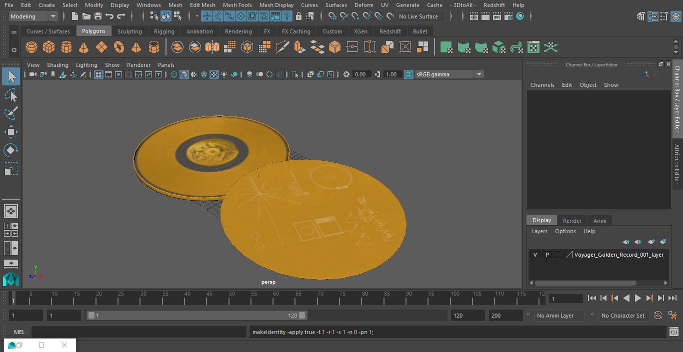
Task: Click the Script Editor icon
Action: 673,332
